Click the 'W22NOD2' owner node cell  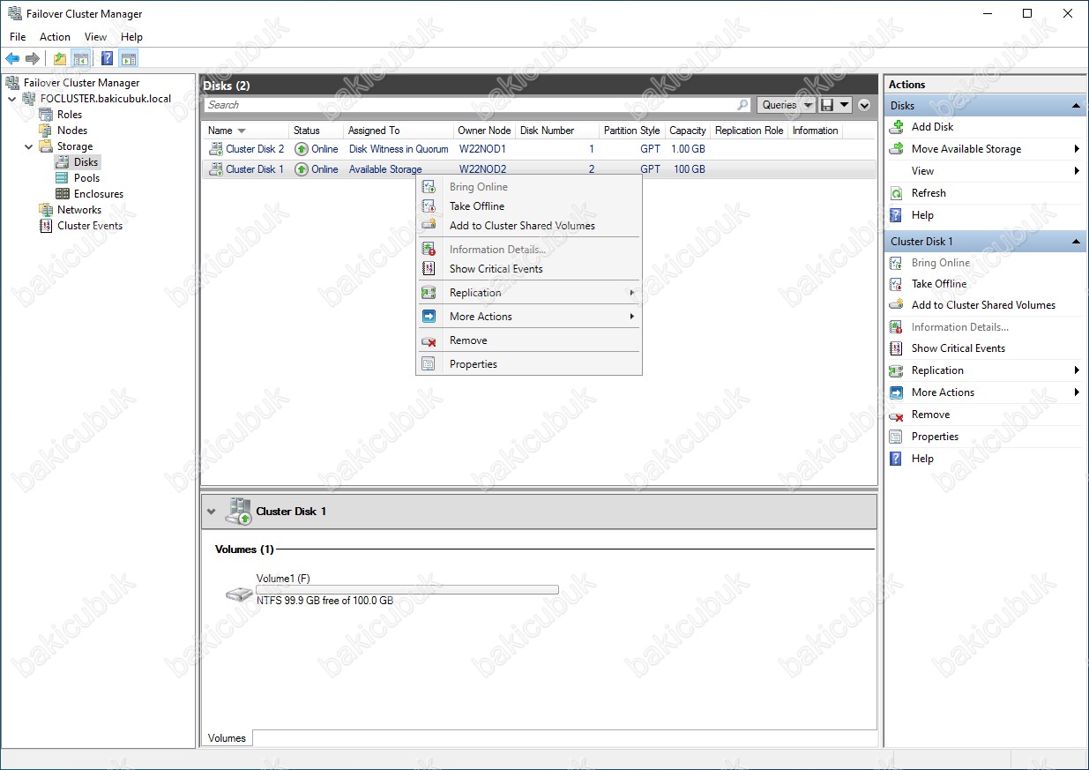click(x=482, y=169)
